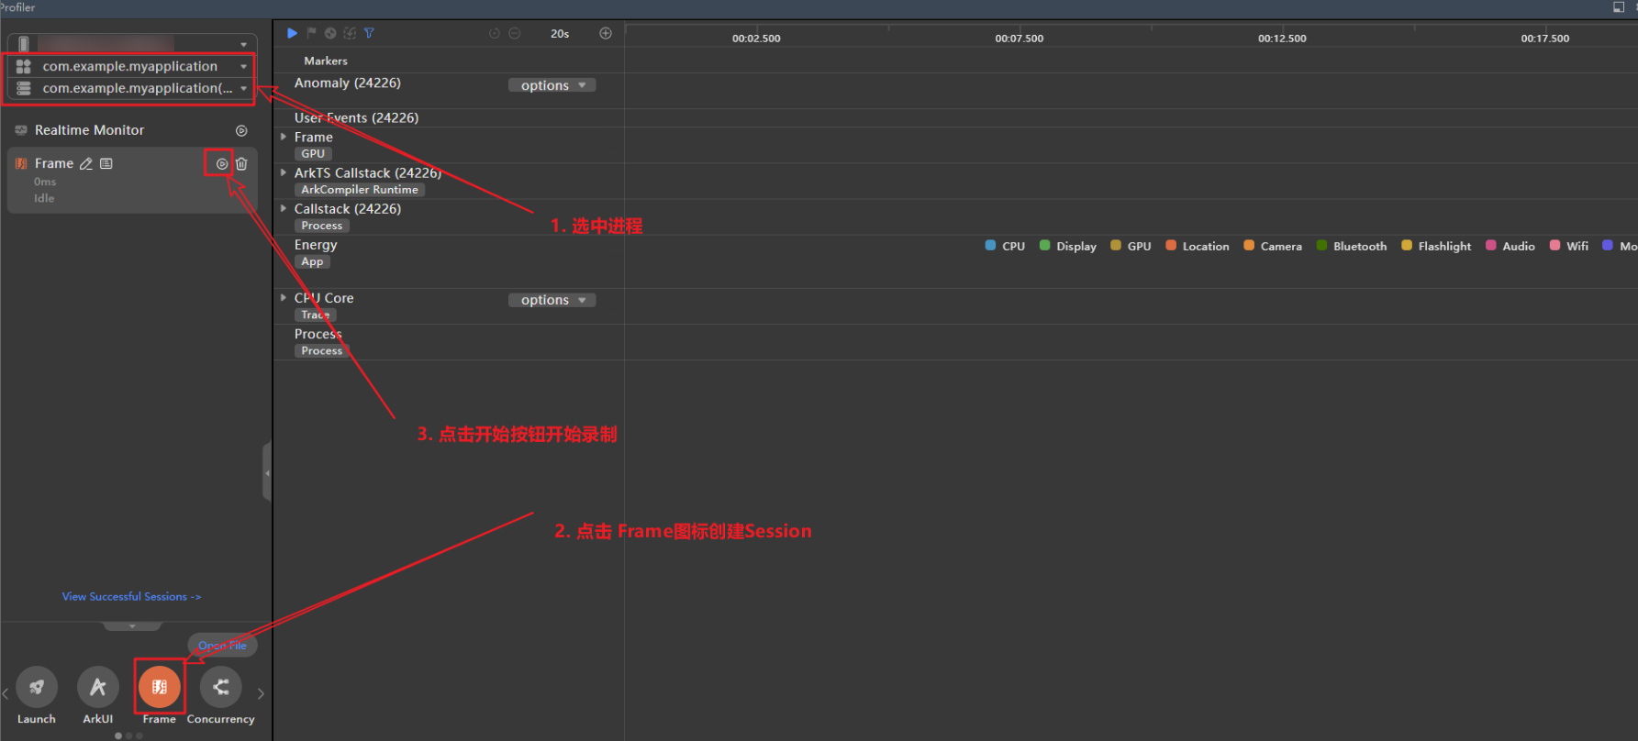Toggle the CPU energy legend swatch
Viewport: 1638px width, 741px height.
tap(990, 246)
